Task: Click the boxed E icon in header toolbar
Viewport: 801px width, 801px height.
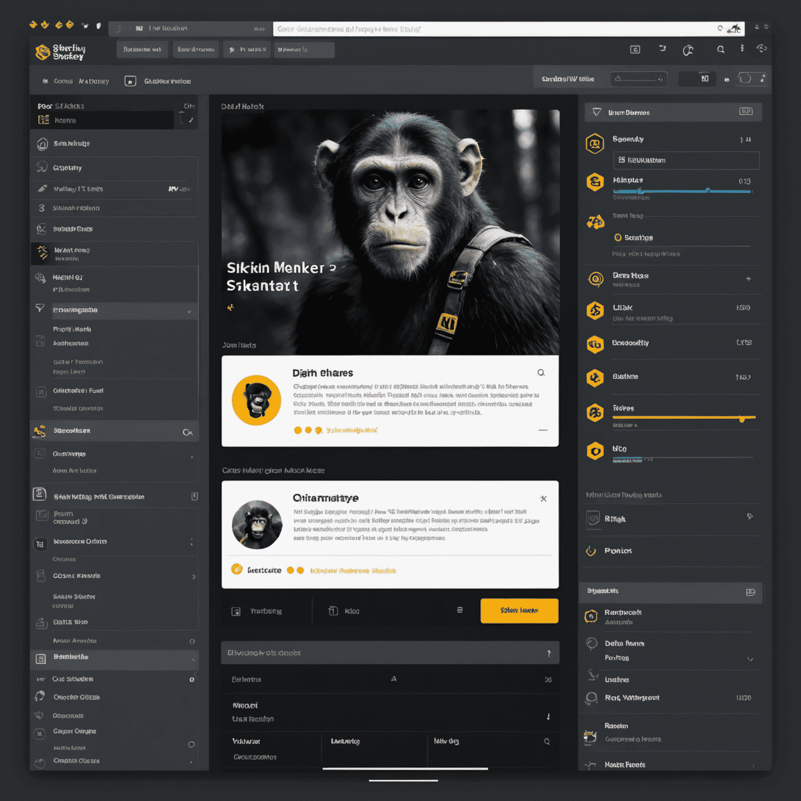Action: [x=635, y=50]
